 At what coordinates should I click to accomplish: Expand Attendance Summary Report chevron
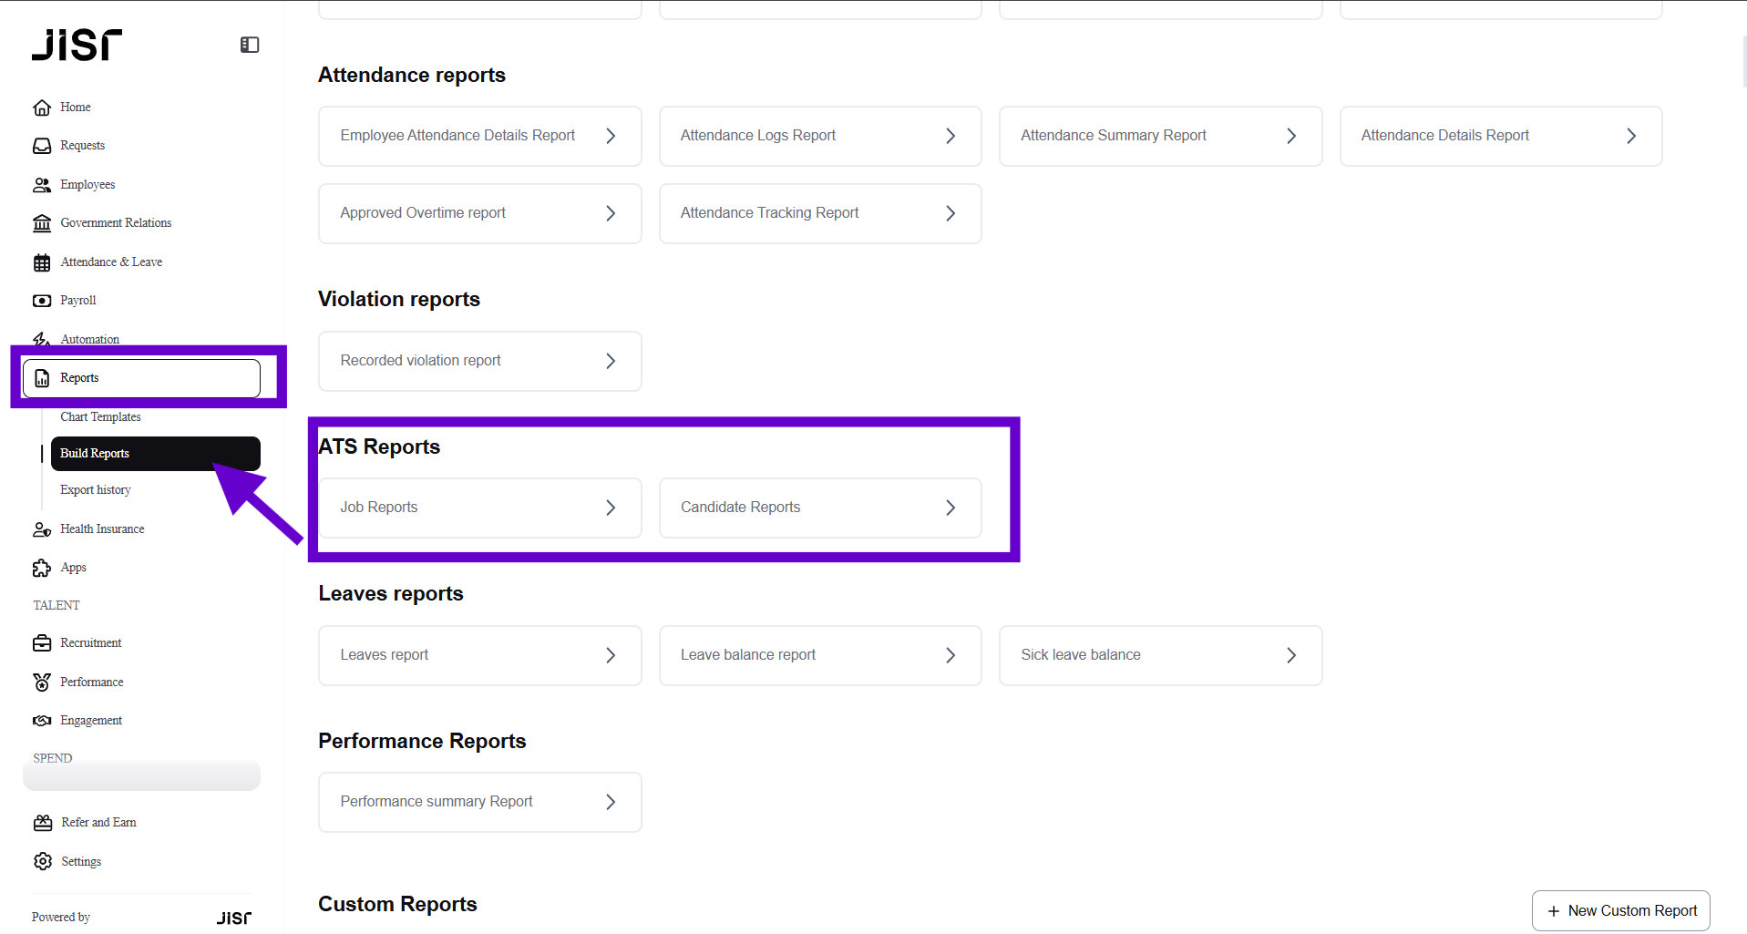(x=1291, y=136)
